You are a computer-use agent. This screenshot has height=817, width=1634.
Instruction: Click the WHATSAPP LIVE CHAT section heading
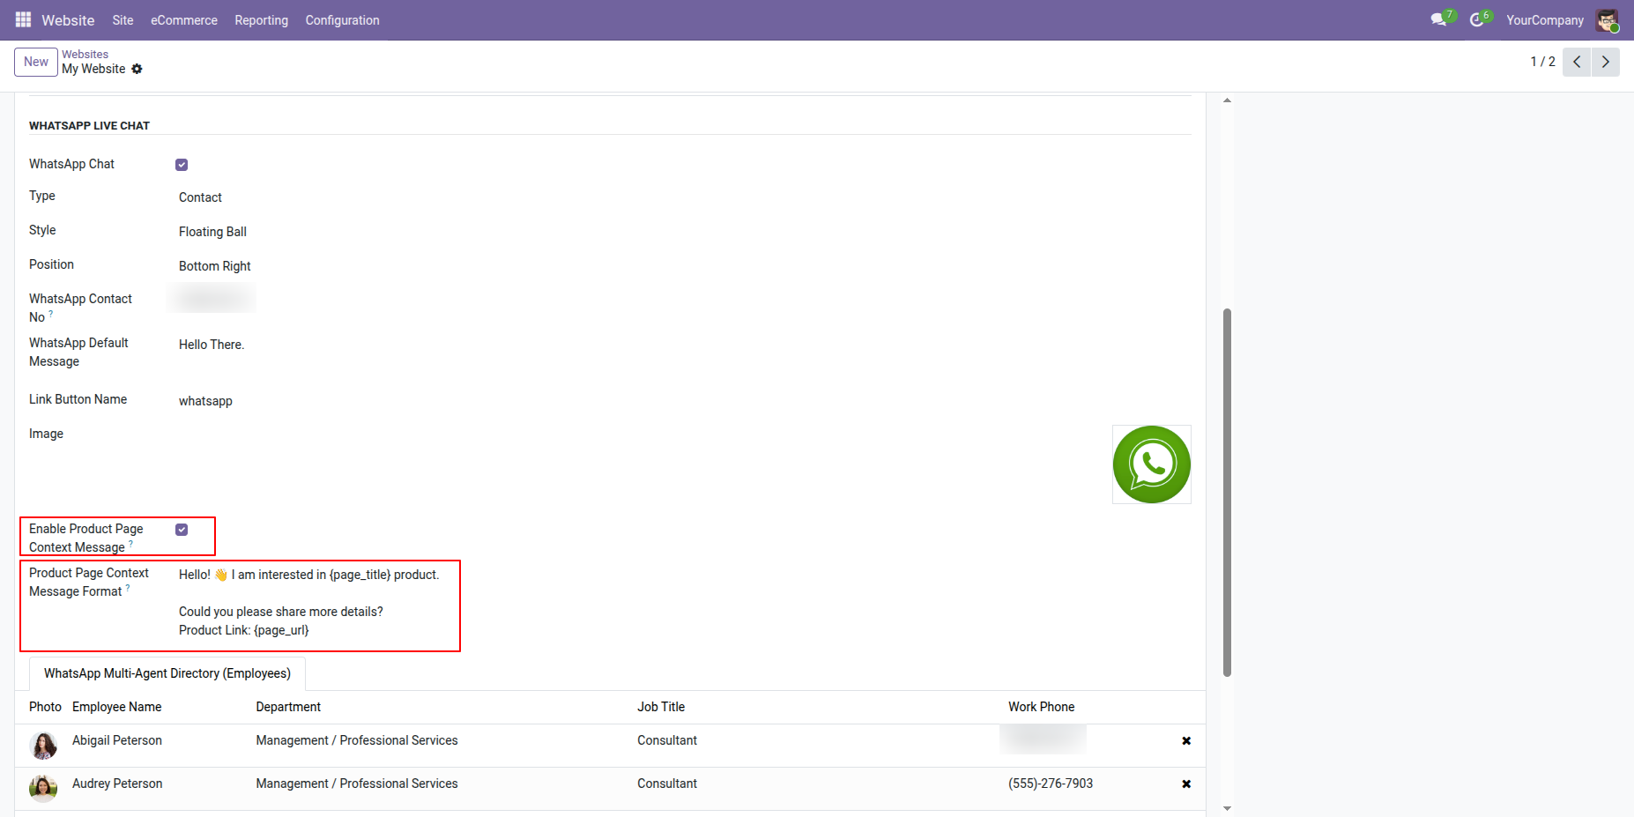coord(89,126)
